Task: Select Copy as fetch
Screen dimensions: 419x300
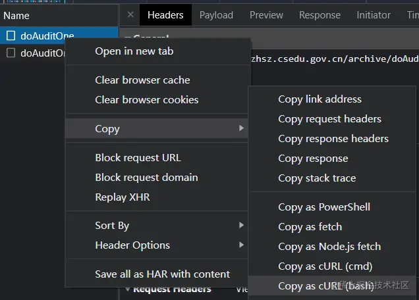Action: pyautogui.click(x=310, y=226)
